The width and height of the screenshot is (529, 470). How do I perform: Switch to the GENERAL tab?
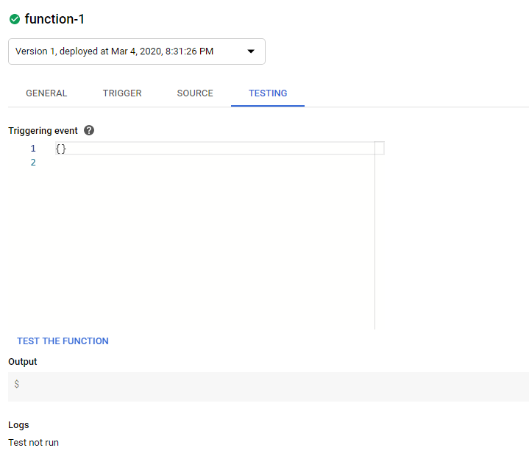pyautogui.click(x=46, y=93)
